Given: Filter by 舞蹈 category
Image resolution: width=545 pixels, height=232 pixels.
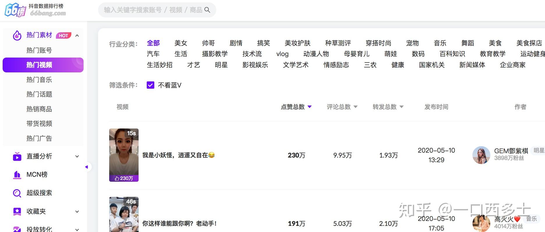Looking at the screenshot, I should tap(468, 43).
